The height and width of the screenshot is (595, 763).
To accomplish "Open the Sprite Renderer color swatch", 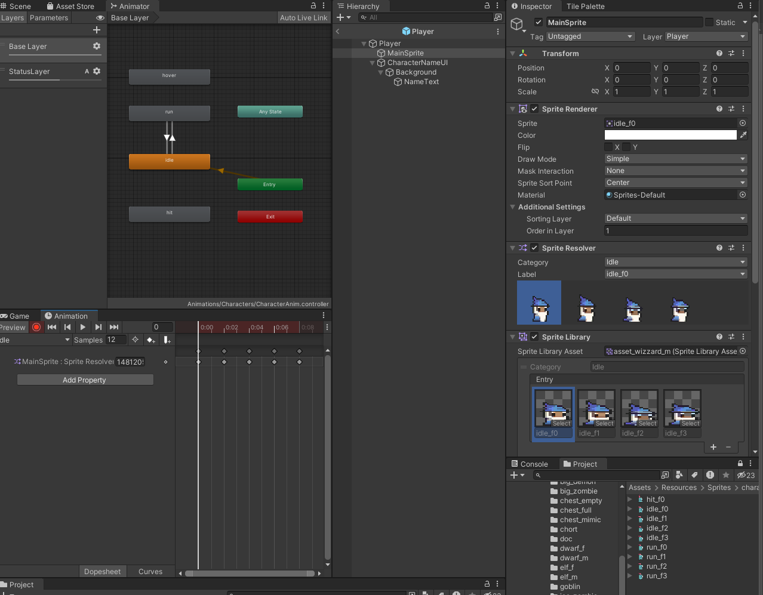I will coord(670,135).
